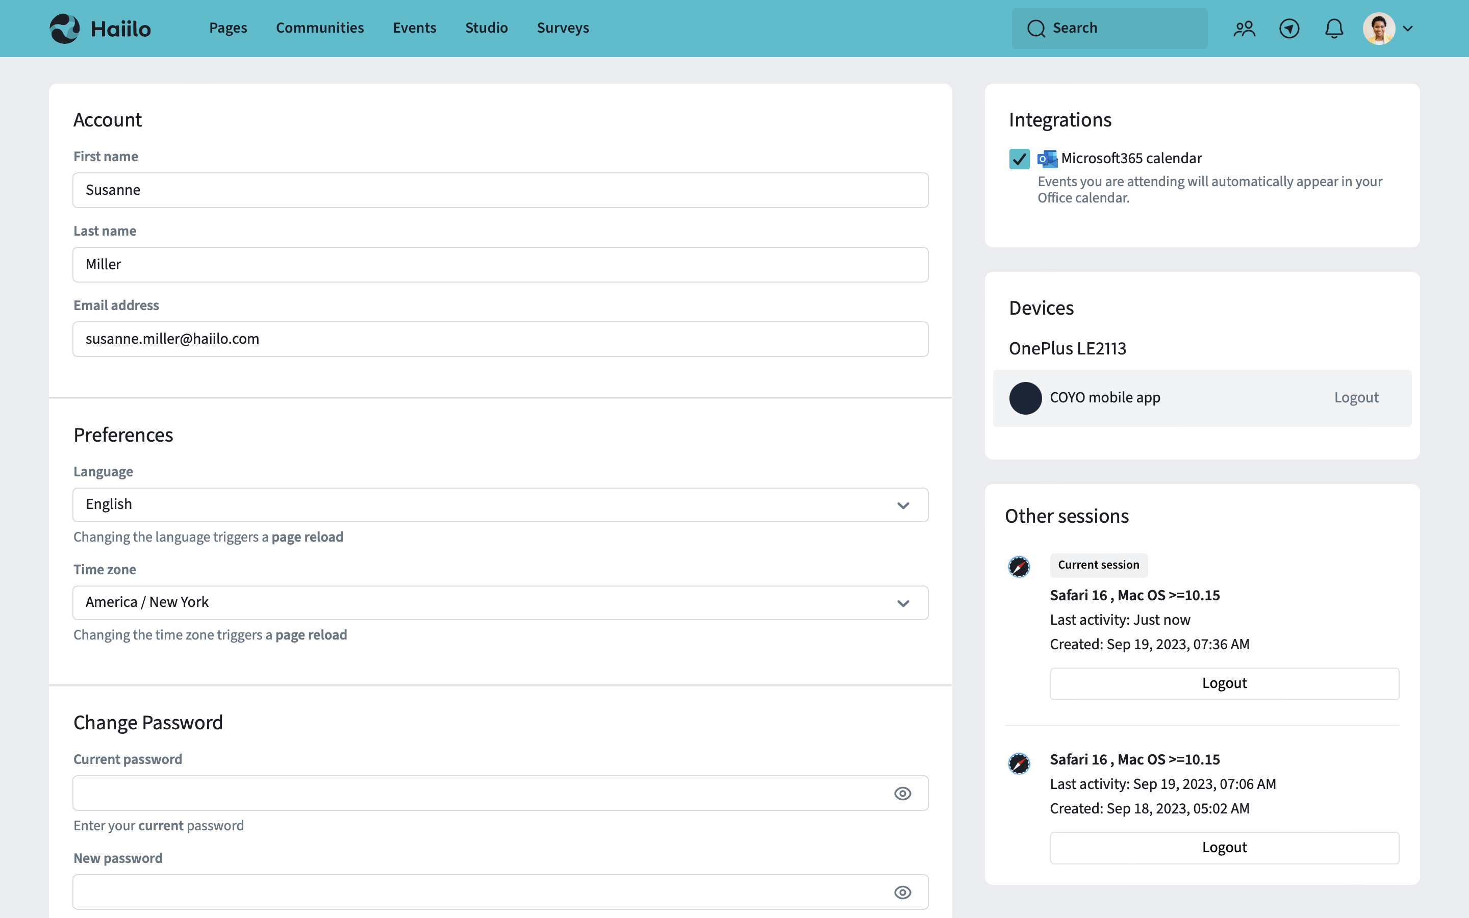This screenshot has height=918, width=1469.
Task: Uncheck the Microsoft365 calendar checkbox
Action: pyautogui.click(x=1019, y=159)
